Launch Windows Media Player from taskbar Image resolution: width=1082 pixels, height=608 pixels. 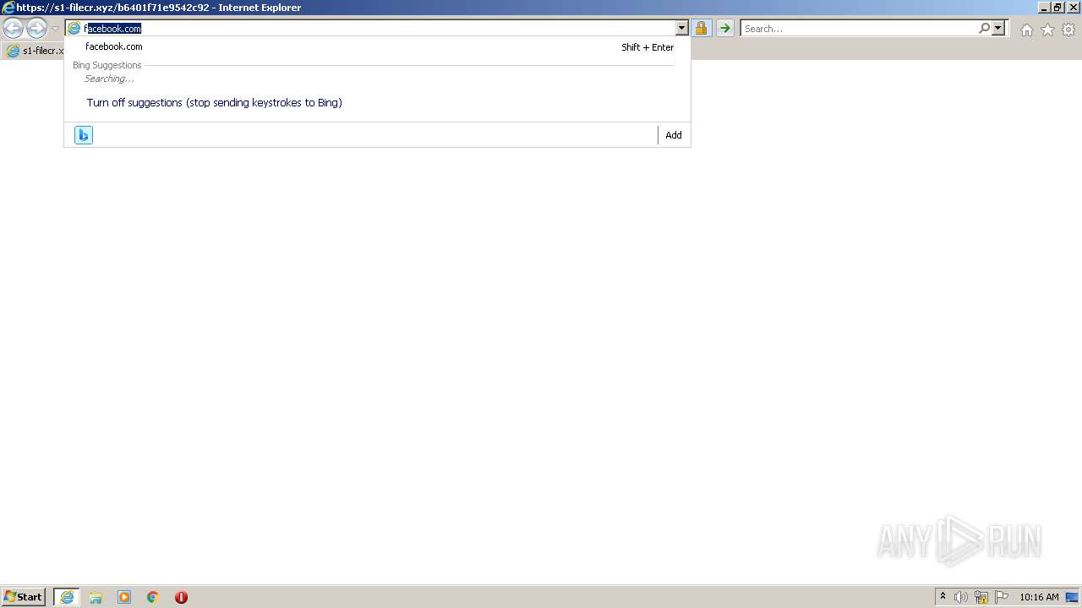[124, 597]
